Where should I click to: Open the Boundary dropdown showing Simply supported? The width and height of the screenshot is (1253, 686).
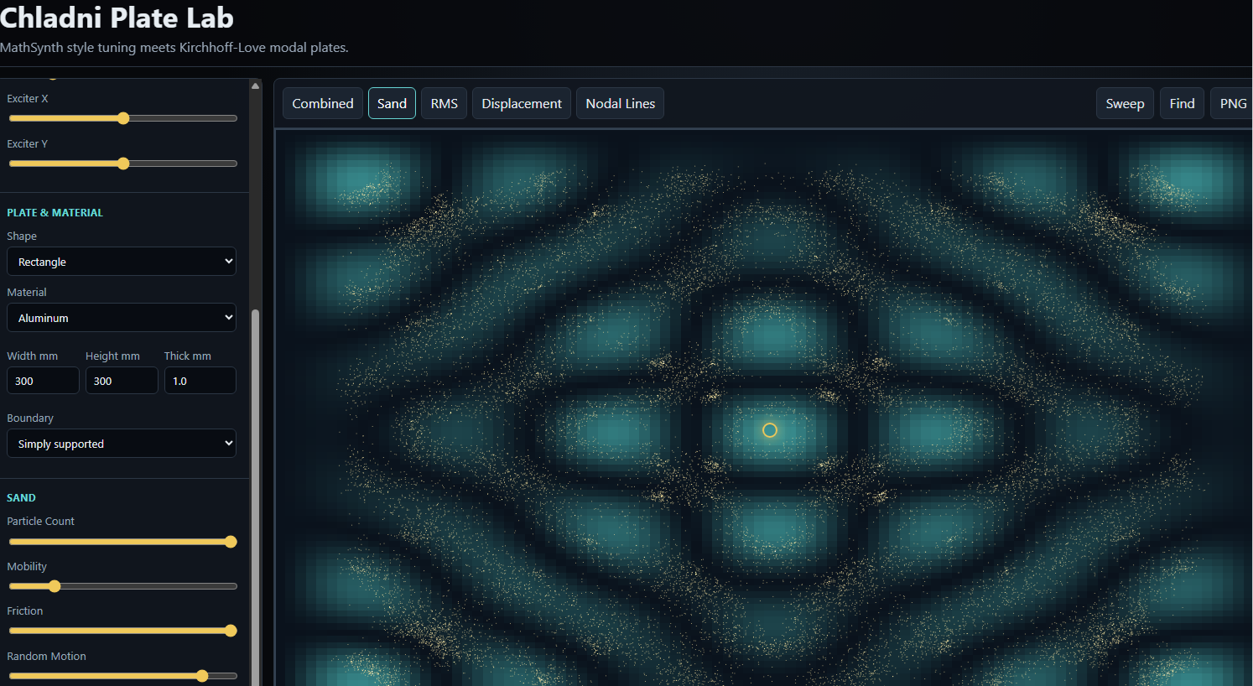122,444
